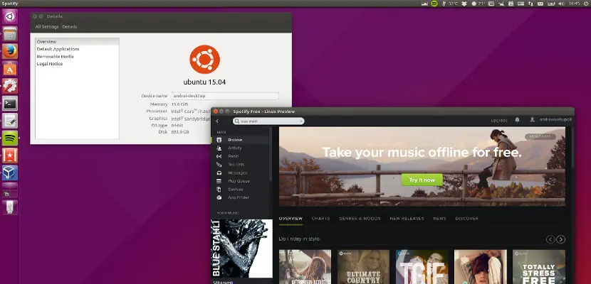Show next playlists with right arrow

(x=561, y=239)
